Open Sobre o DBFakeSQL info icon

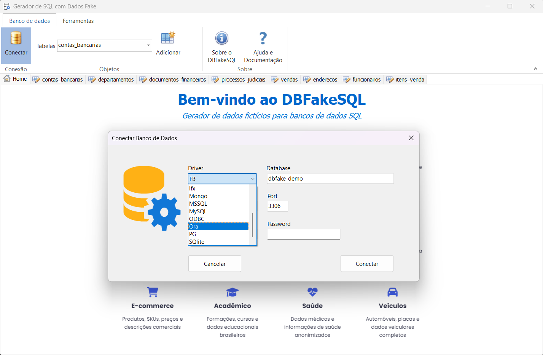pyautogui.click(x=222, y=38)
